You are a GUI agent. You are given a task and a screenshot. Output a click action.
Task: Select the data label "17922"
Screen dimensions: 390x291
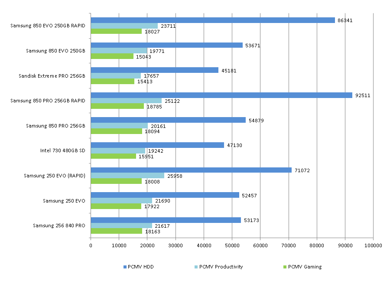pos(152,206)
